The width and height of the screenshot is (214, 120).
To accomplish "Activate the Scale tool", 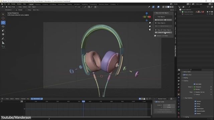I will click(x=3, y=30).
